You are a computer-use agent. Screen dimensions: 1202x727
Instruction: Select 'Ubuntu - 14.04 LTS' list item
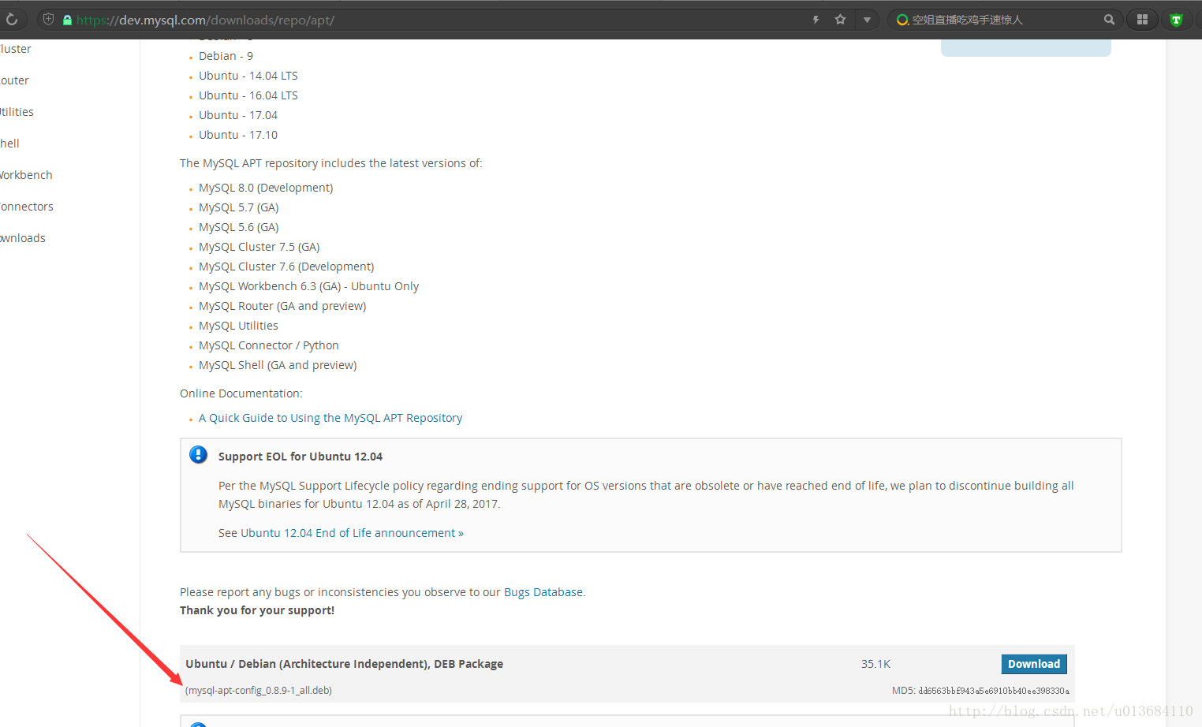point(248,76)
